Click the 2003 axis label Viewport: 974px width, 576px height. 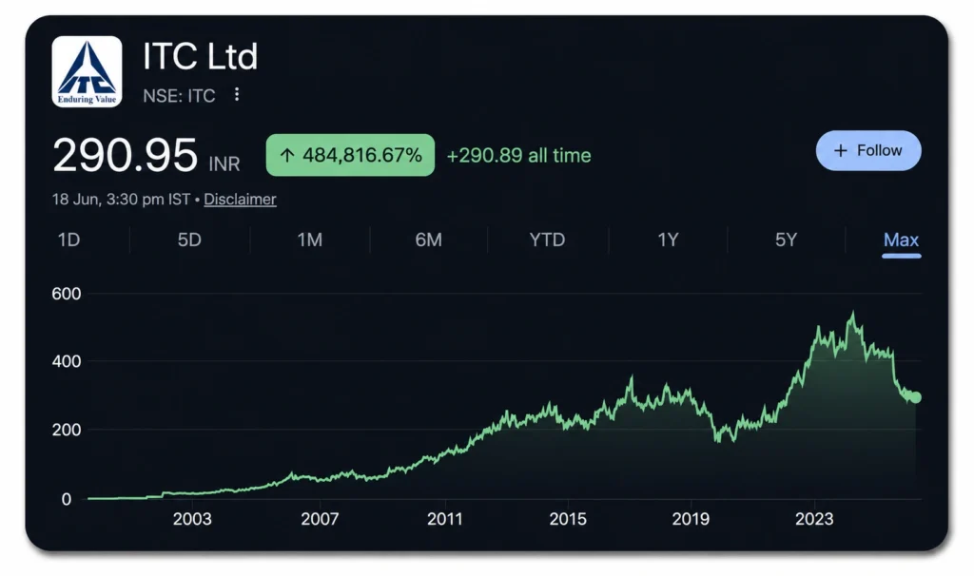coord(192,519)
